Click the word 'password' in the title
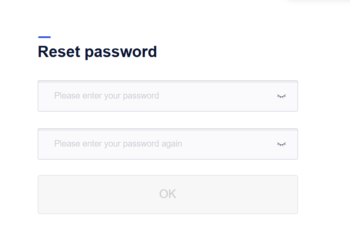The height and width of the screenshot is (230, 350). [x=121, y=52]
